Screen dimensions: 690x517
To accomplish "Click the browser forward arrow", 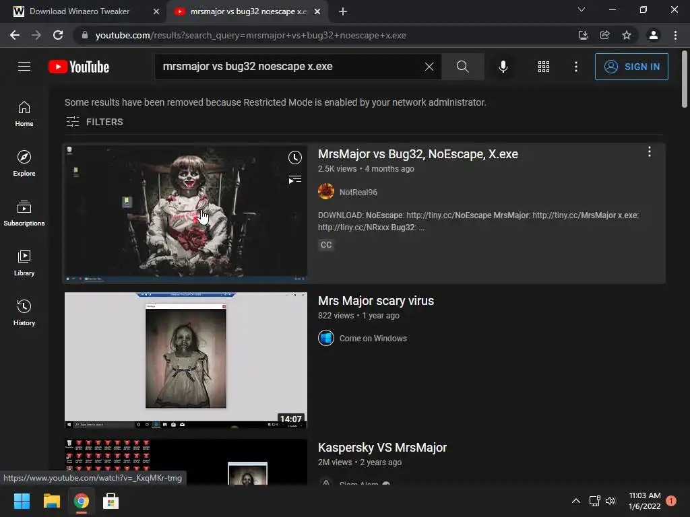I will point(36,35).
